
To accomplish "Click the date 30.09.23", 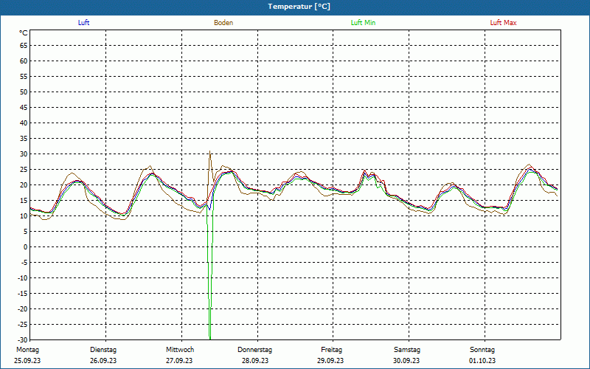I will point(406,361).
